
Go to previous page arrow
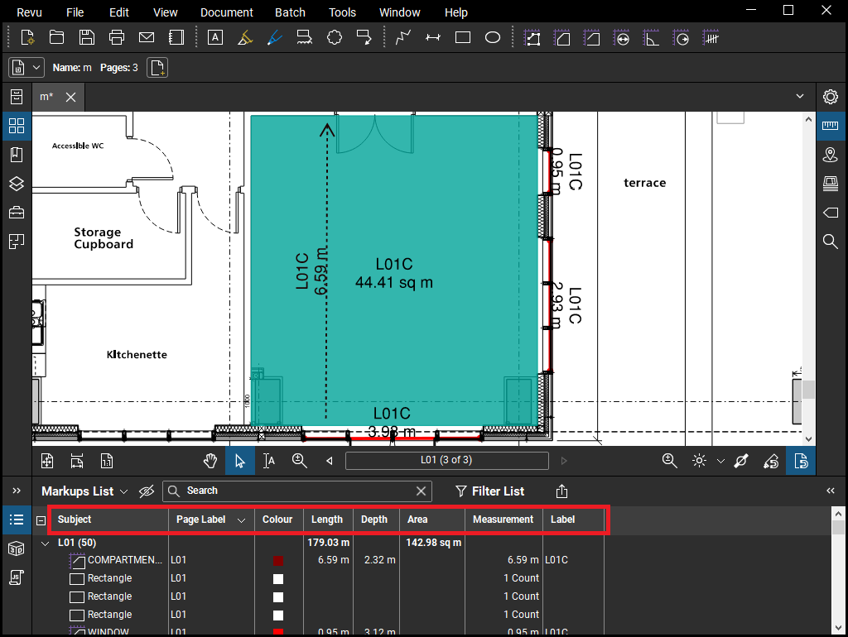(x=330, y=461)
